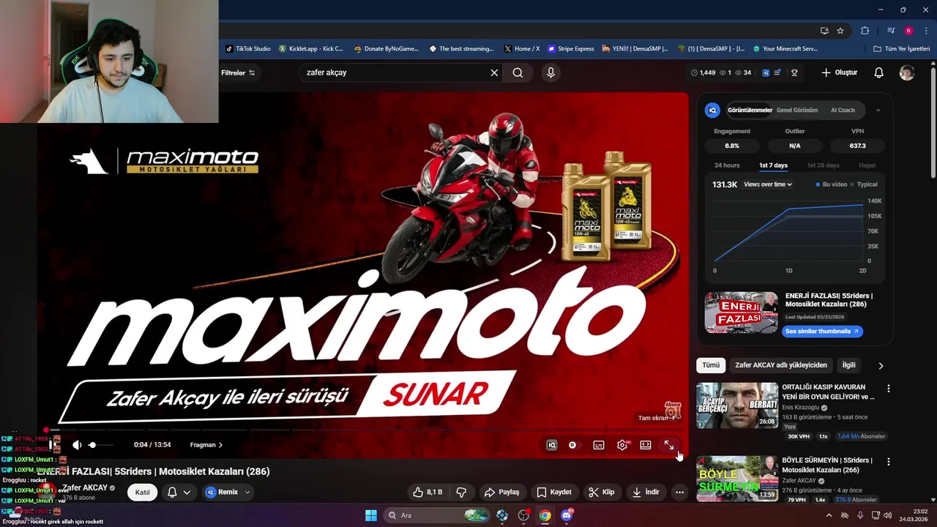Open options for BÖYLE SÜRMEYİN video
This screenshot has height=527, width=937.
click(889, 462)
